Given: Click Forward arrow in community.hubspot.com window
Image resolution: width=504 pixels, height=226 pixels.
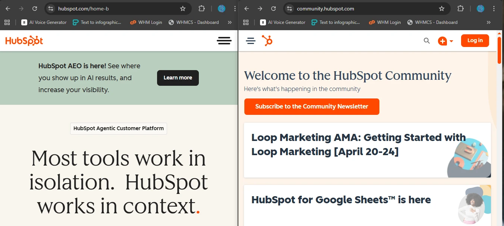Looking at the screenshot, I should click(x=260, y=9).
